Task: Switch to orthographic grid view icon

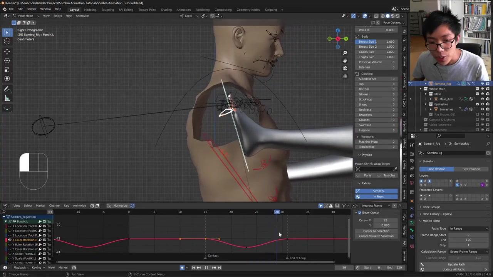Action: 345,76
